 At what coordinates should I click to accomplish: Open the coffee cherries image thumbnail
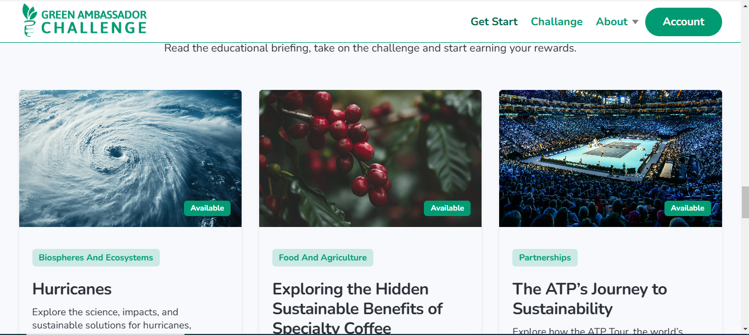coord(370,158)
